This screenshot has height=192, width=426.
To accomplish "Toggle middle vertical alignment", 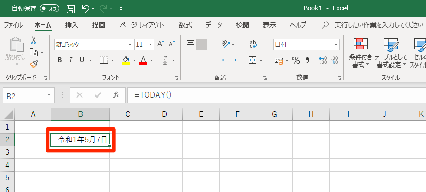I will coord(202,44).
